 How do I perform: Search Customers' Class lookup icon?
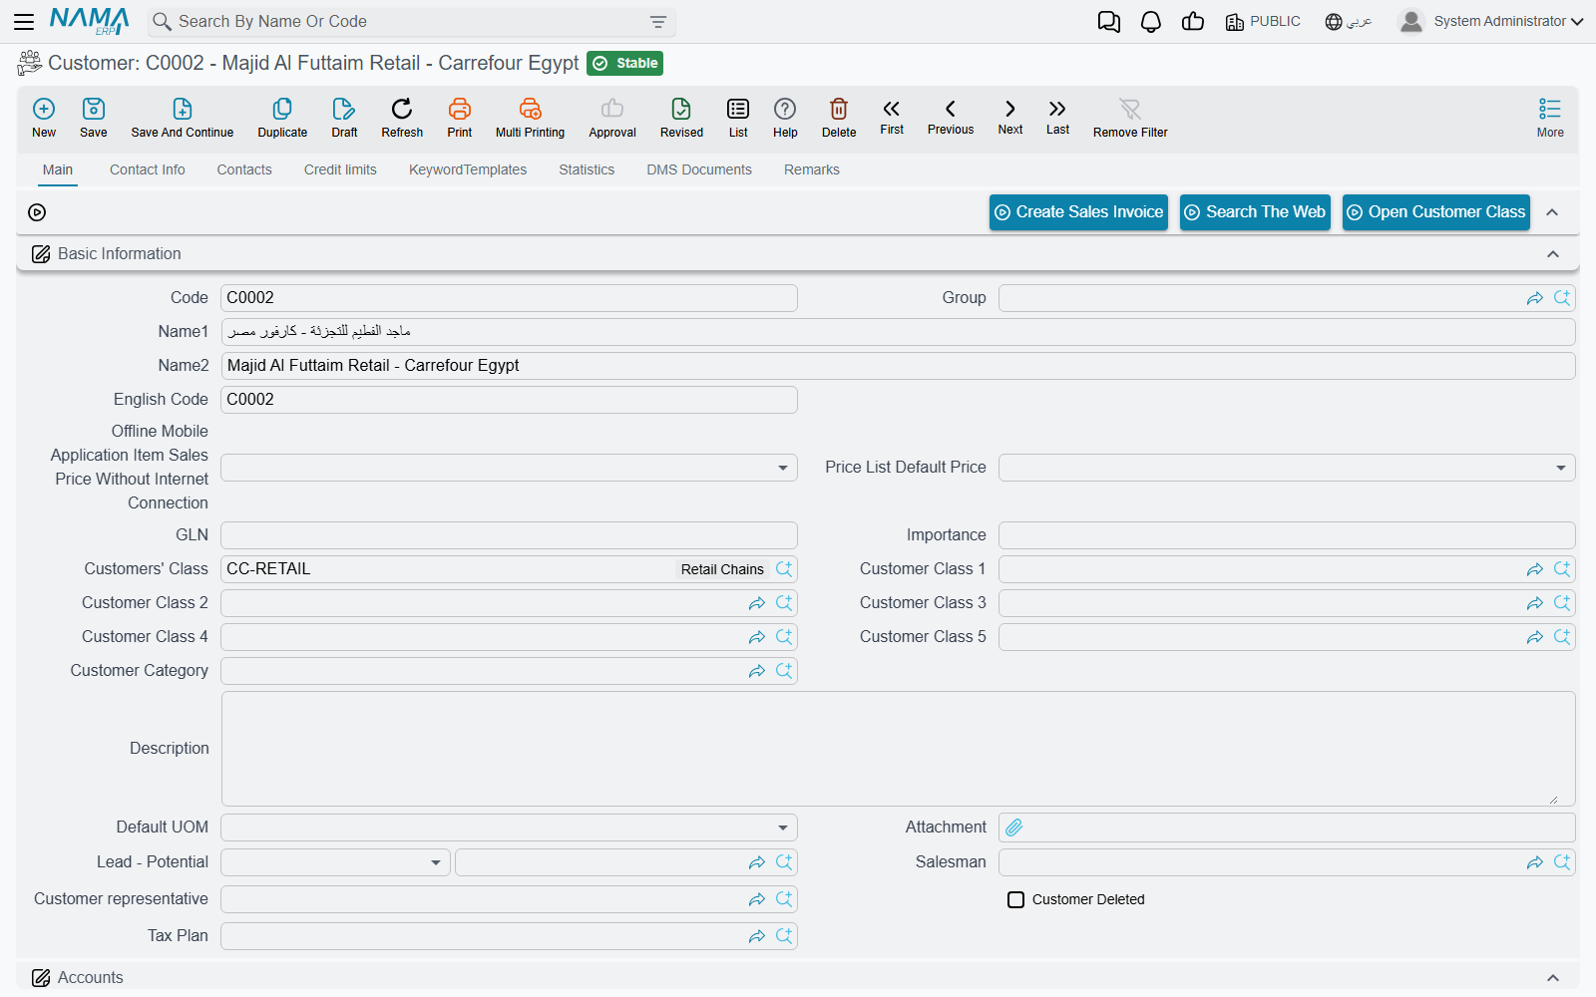(x=784, y=569)
